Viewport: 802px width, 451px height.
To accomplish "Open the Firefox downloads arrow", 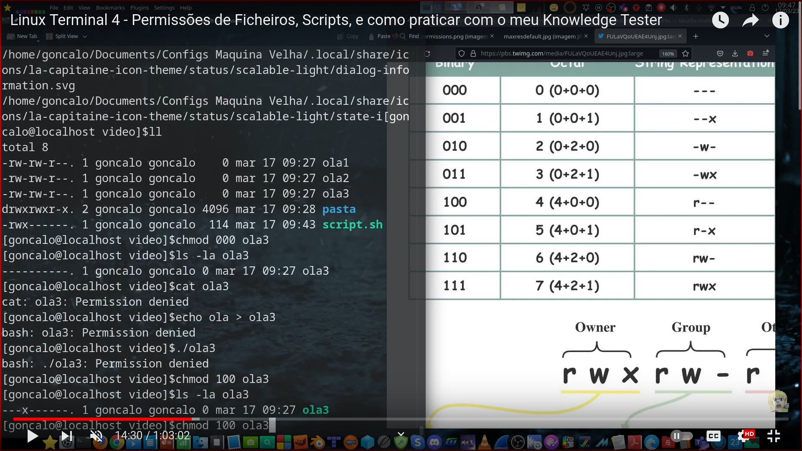I will click(735, 53).
